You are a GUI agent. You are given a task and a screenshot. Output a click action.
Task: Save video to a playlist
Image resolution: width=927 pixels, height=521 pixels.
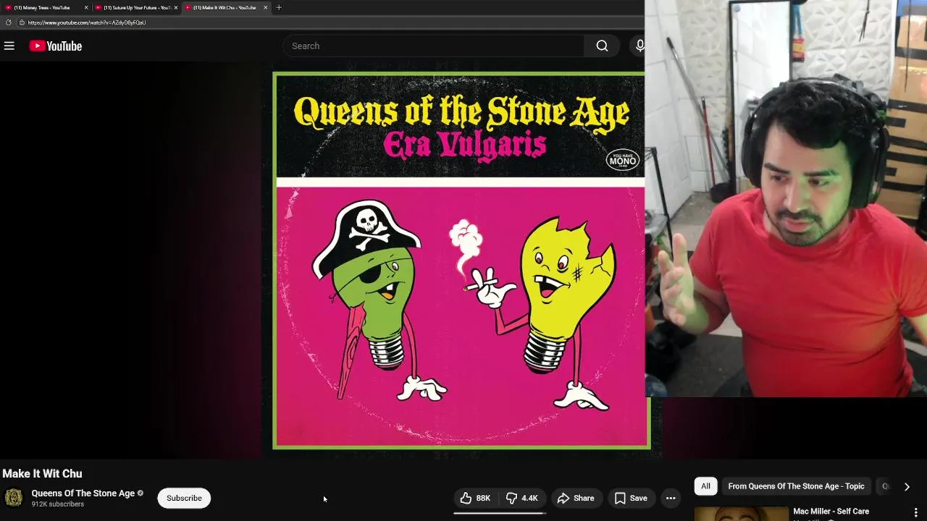[631, 498]
